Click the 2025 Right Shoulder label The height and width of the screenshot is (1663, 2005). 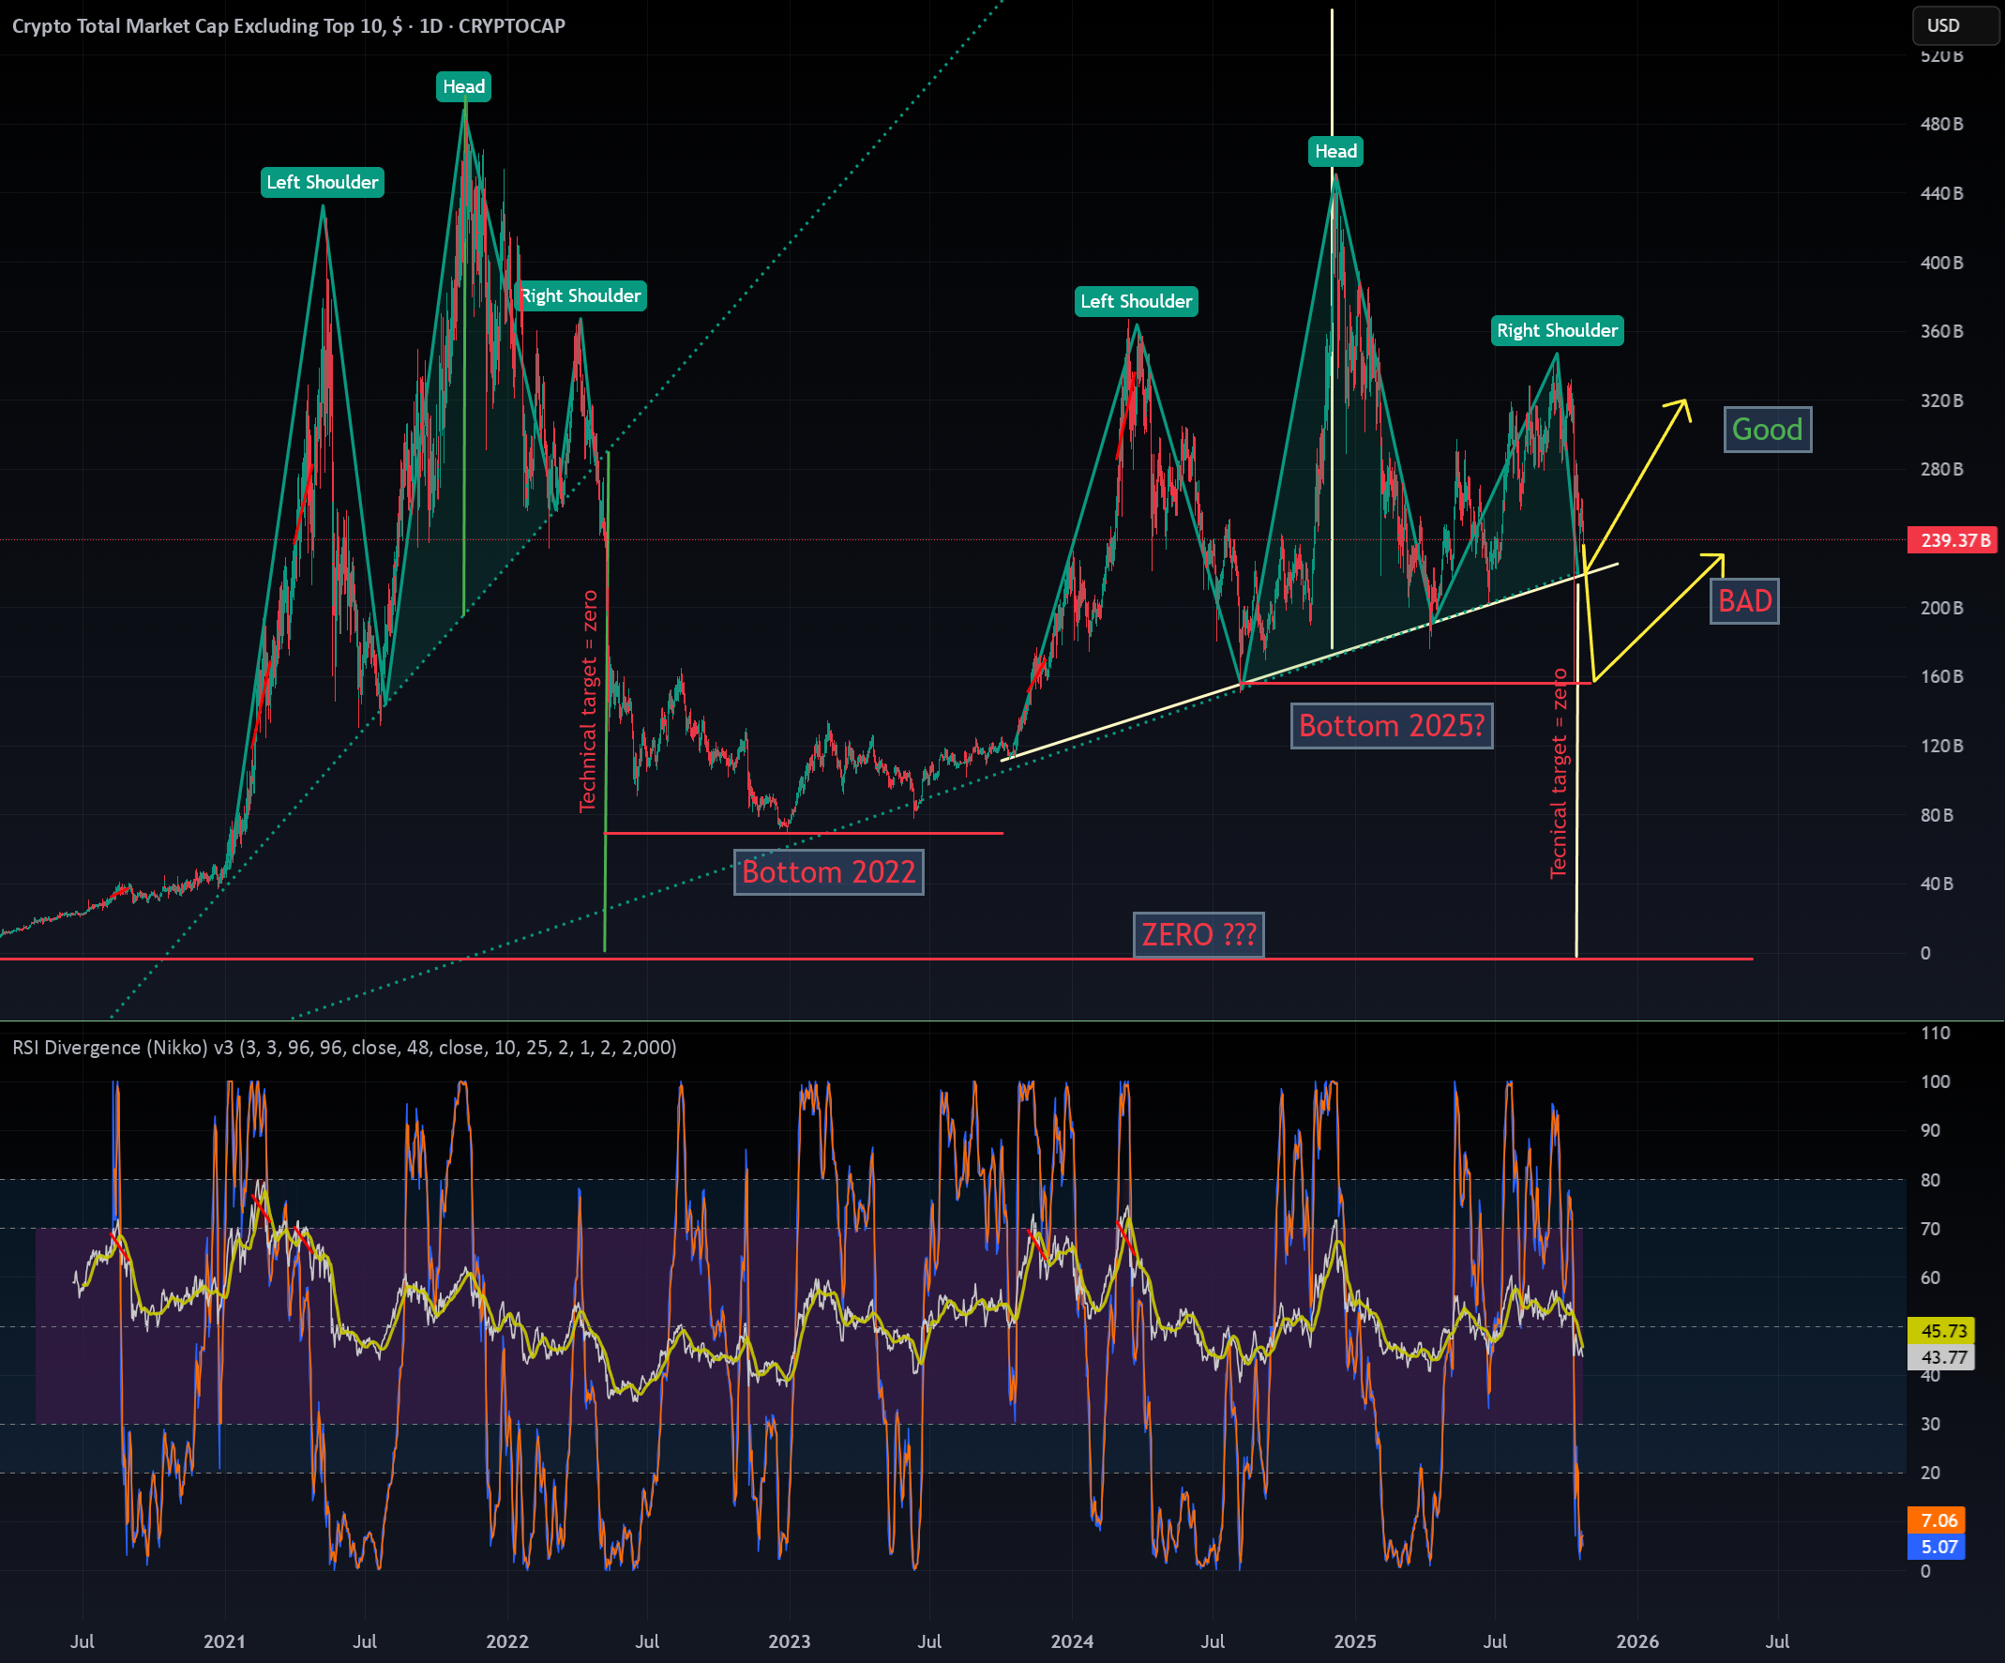(x=1558, y=330)
